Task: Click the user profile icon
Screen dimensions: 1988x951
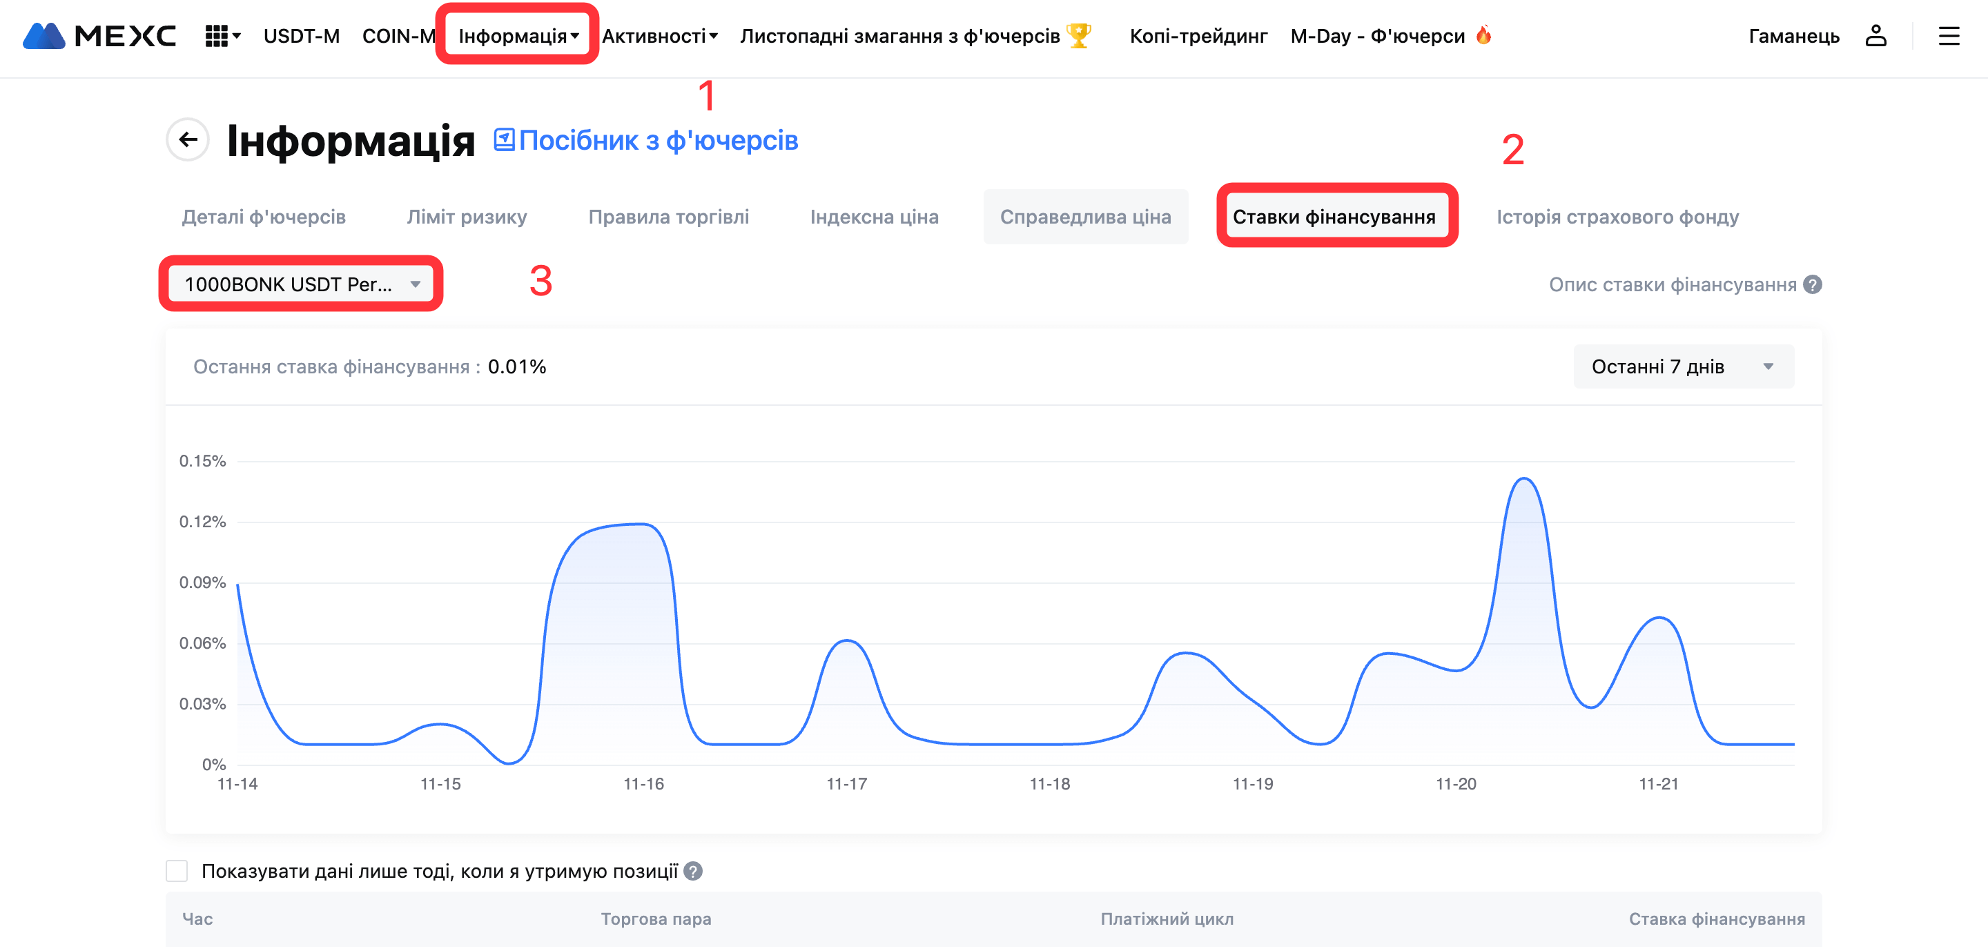Action: pyautogui.click(x=1875, y=35)
